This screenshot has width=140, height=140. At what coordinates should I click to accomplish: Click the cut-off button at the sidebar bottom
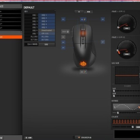(2, 138)
